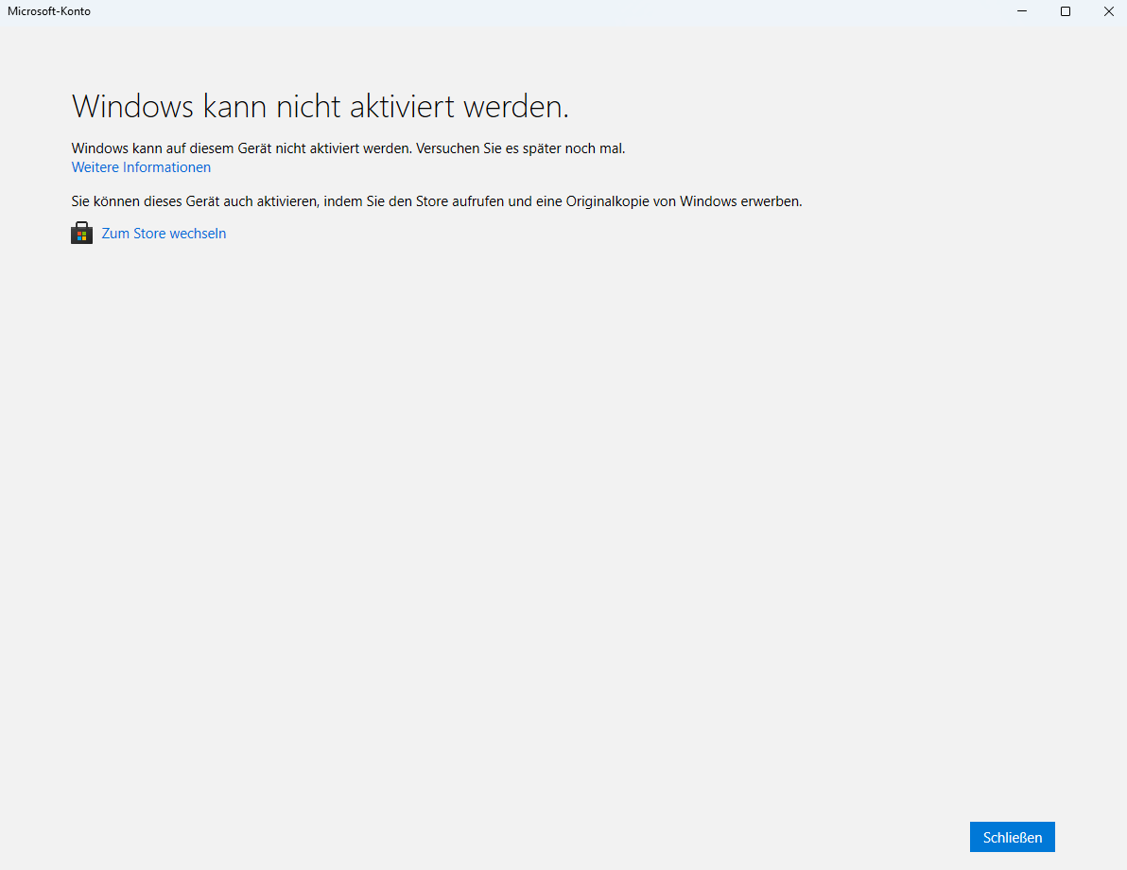The image size is (1127, 870).
Task: Click the Schließen button
Action: click(x=1012, y=837)
